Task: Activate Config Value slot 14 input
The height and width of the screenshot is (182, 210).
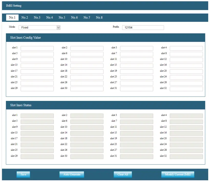Action: [87, 66]
